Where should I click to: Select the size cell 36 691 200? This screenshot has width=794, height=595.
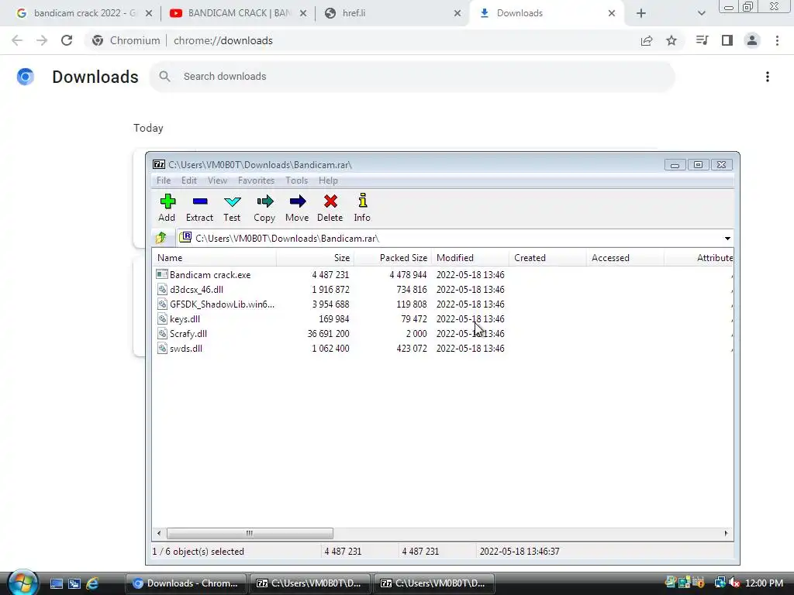(328, 333)
